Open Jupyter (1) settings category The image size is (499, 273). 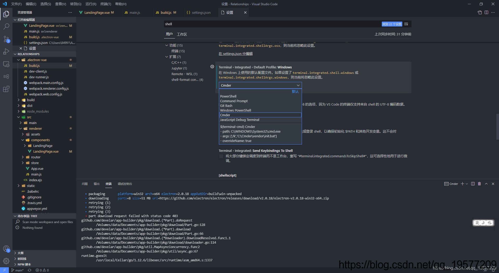179,68
